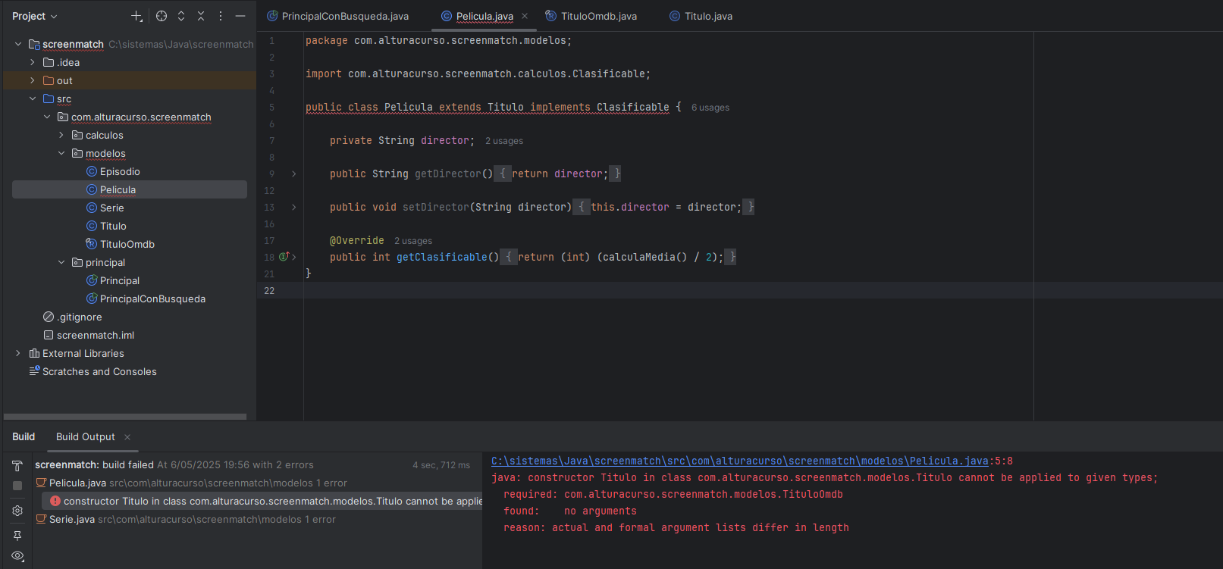Switch to the TituloOmdb.java tab
The height and width of the screenshot is (569, 1223).
click(591, 16)
